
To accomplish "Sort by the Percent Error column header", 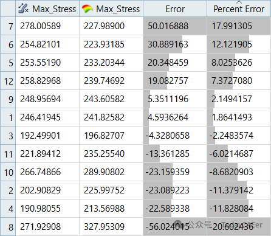I will coord(239,9).
